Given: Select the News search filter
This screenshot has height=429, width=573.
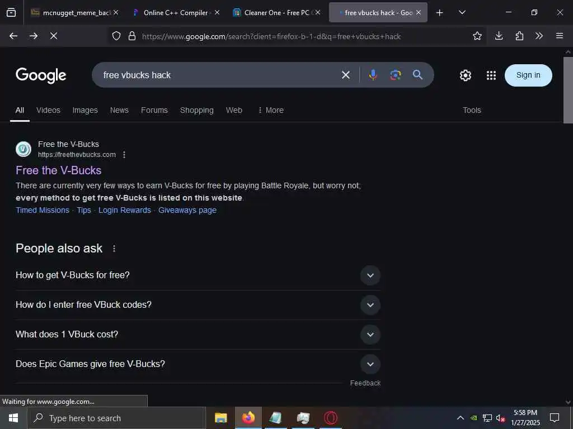Looking at the screenshot, I should (x=119, y=110).
